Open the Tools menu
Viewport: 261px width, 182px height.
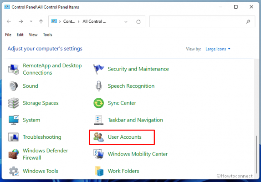point(47,35)
